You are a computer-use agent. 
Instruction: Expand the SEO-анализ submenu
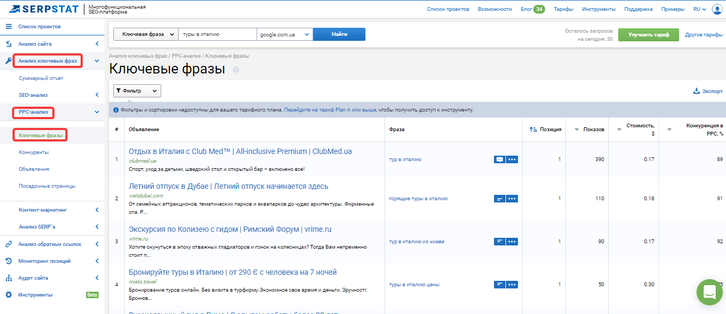point(96,95)
